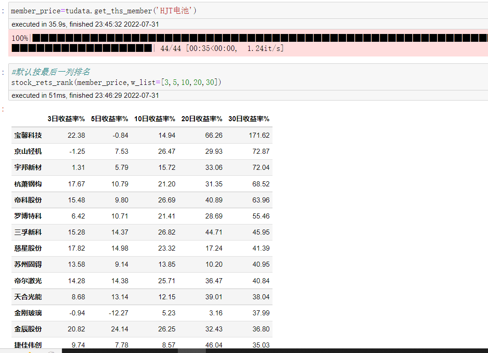This screenshot has width=488, height=353.
Task: Click value 40.84 in 帝尔激光 row
Action: pyautogui.click(x=261, y=280)
